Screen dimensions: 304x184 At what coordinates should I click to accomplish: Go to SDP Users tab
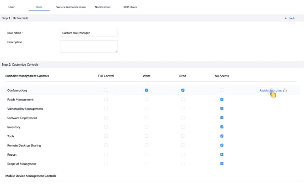click(130, 7)
